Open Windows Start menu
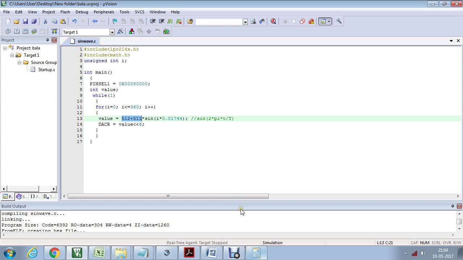Image resolution: width=463 pixels, height=260 pixels. click(10, 253)
